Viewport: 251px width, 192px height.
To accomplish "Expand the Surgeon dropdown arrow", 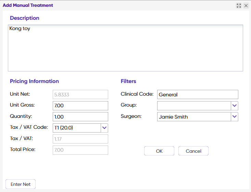I will pyautogui.click(x=235, y=116).
